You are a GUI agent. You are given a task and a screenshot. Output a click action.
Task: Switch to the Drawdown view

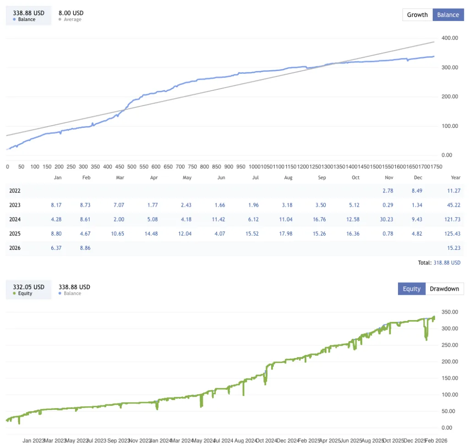tap(444, 289)
